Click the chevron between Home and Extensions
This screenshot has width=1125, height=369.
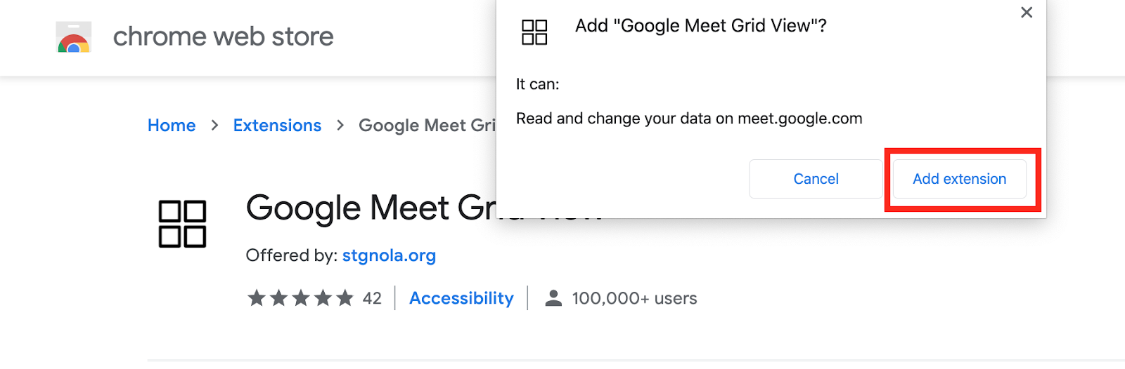coord(215,125)
